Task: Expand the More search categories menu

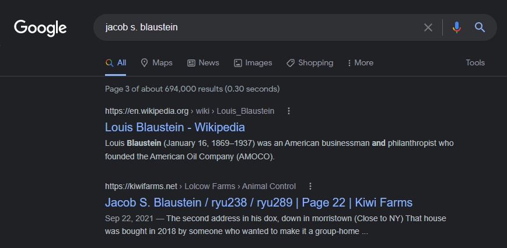Action: [360, 63]
